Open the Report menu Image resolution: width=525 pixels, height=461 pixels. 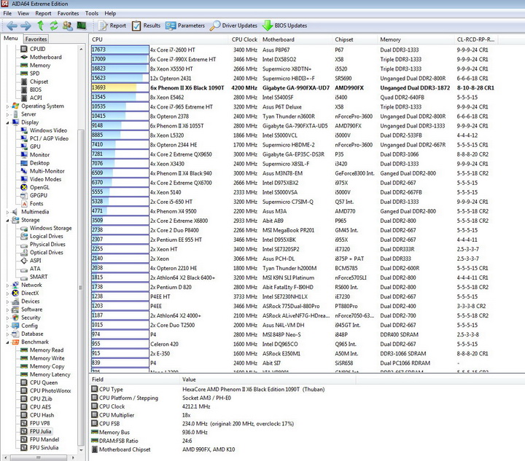43,13
